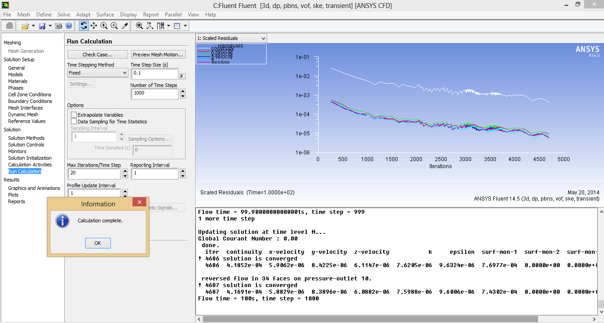
Task: Select Solution Initialization in tree
Action: tap(30, 158)
